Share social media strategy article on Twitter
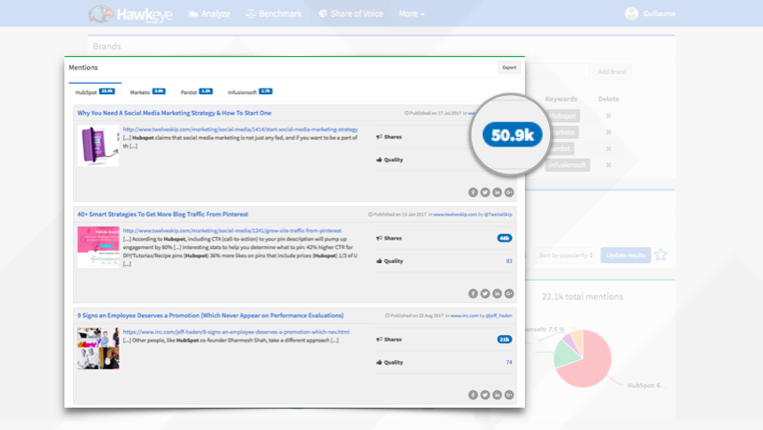 coord(485,192)
